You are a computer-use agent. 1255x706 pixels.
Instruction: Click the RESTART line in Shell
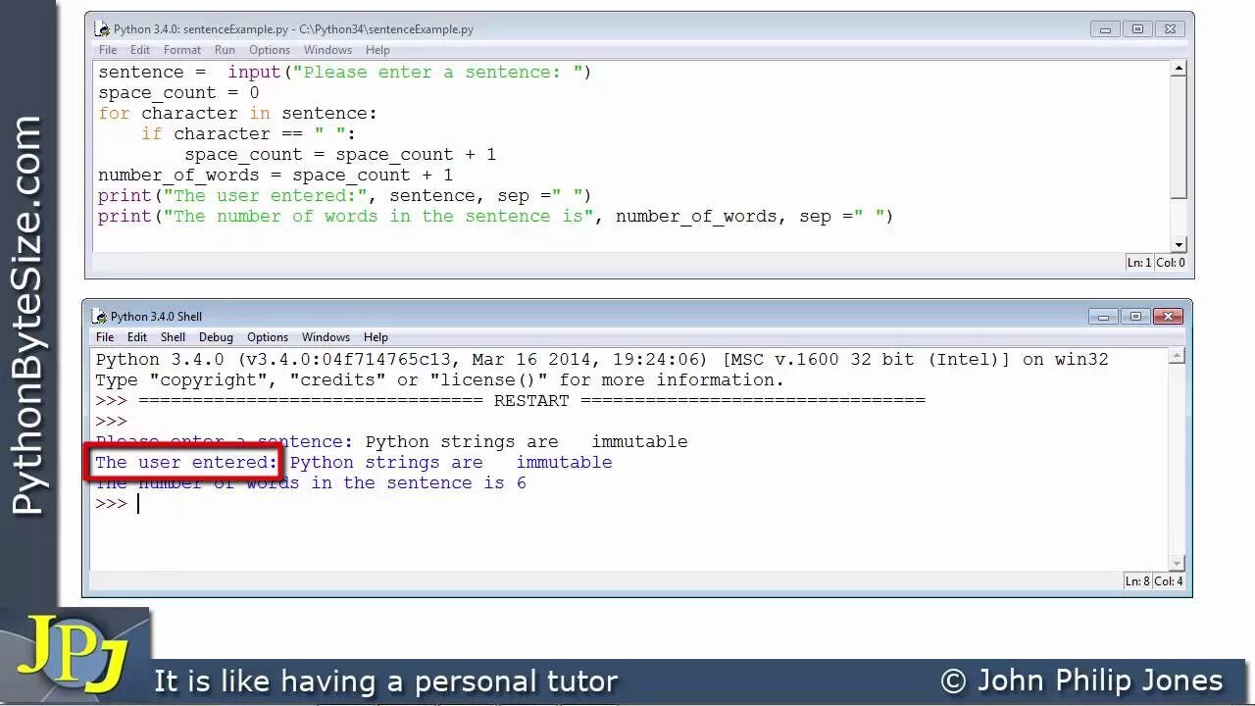pos(510,400)
